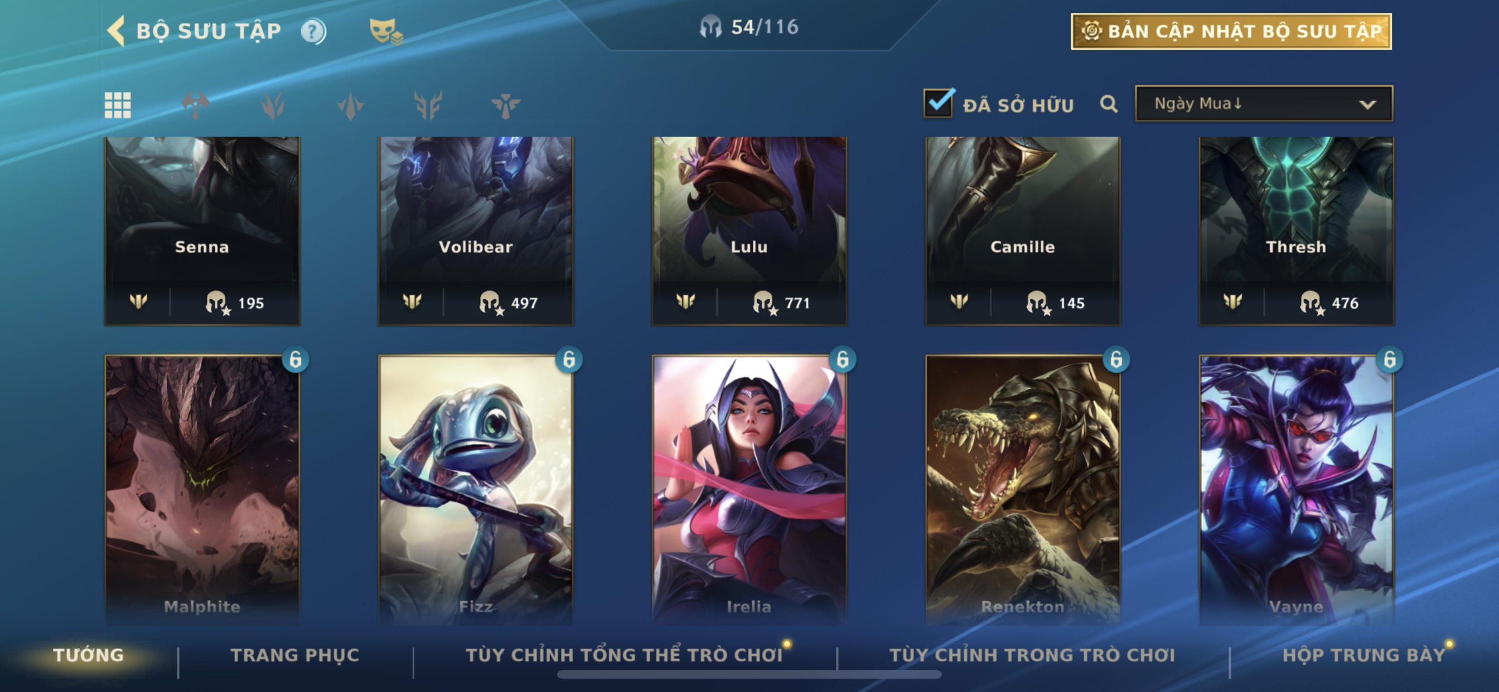Go back using the Bộ Sưu Tập arrow
Screen dimensions: 1499x692
pos(117,30)
